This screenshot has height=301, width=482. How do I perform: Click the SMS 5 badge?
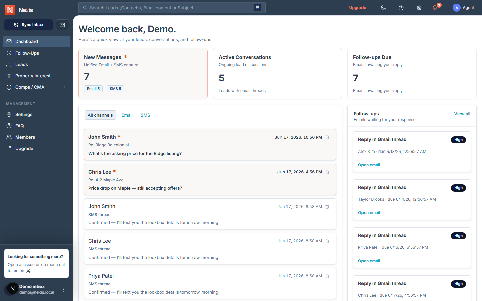click(115, 89)
